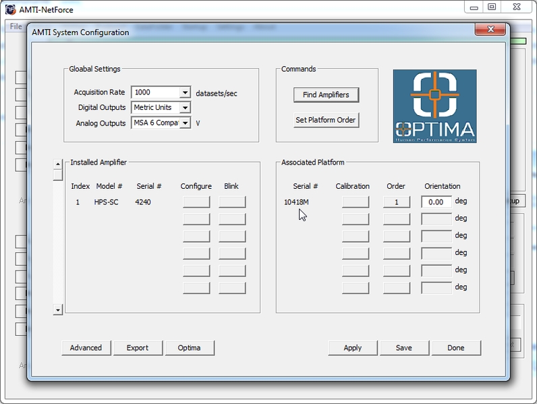Click the Optima button at bottom

click(189, 348)
